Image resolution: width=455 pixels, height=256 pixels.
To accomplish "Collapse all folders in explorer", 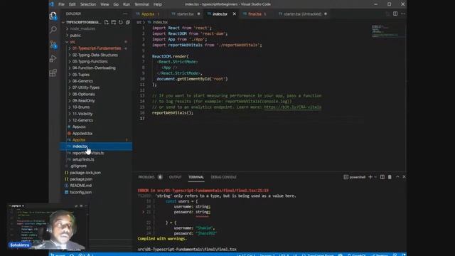I will tap(128, 22).
